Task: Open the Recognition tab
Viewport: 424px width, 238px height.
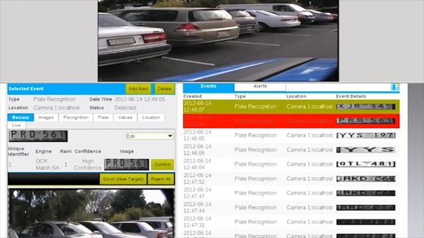Action: (76, 118)
